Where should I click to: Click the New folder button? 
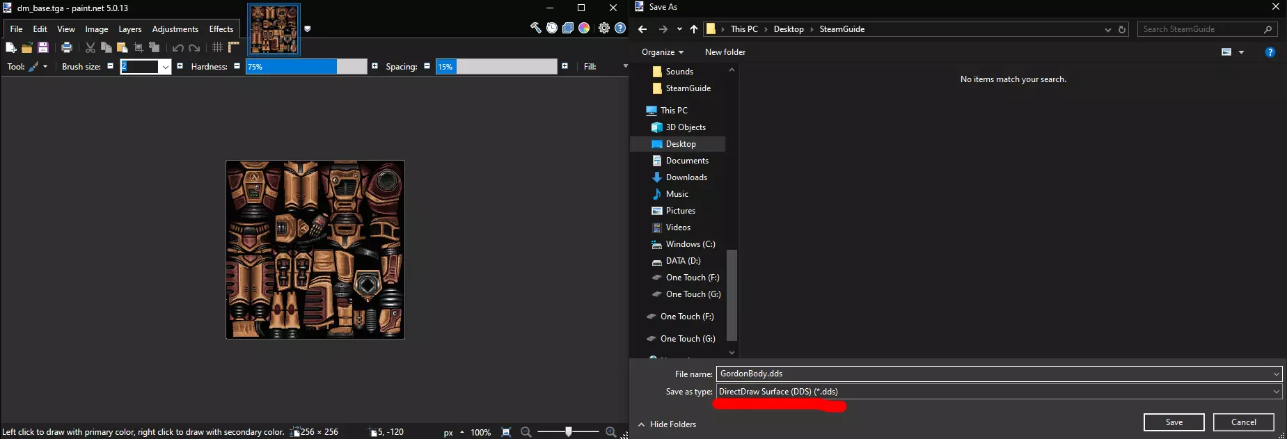[725, 52]
